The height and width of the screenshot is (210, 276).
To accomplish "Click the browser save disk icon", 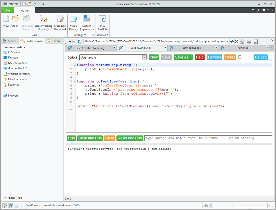I will point(256,41).
